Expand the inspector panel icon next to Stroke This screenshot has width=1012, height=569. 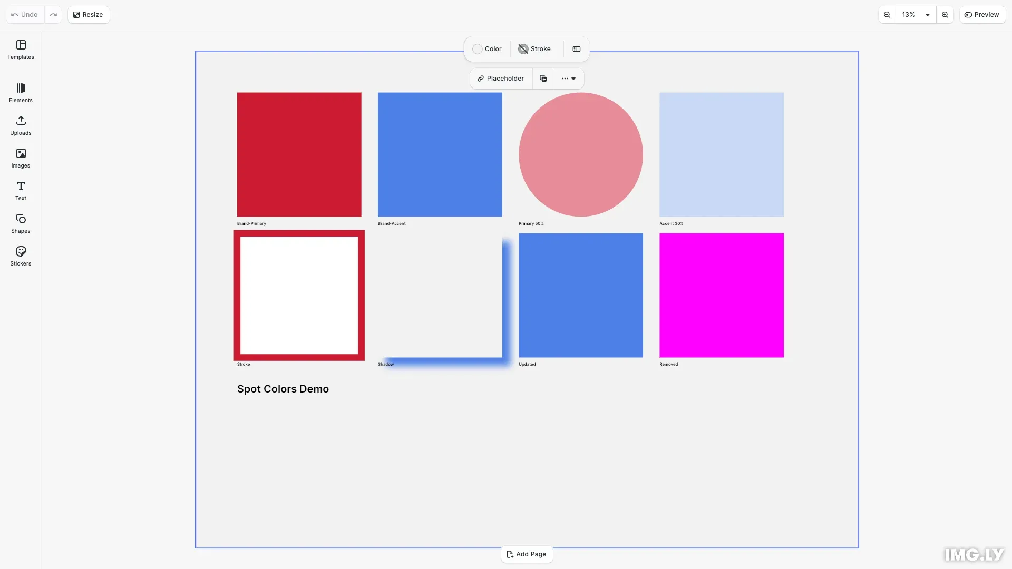tap(576, 48)
